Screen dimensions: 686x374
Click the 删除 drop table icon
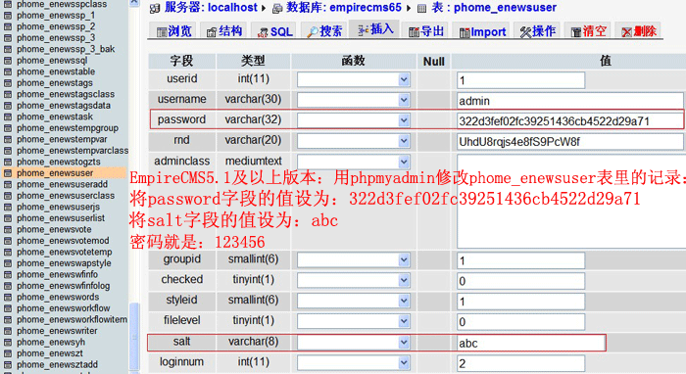[626, 32]
